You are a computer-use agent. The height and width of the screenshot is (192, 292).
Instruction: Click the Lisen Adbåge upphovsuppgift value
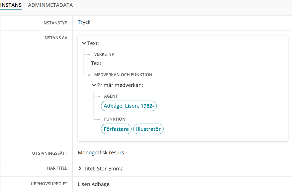point(94,184)
